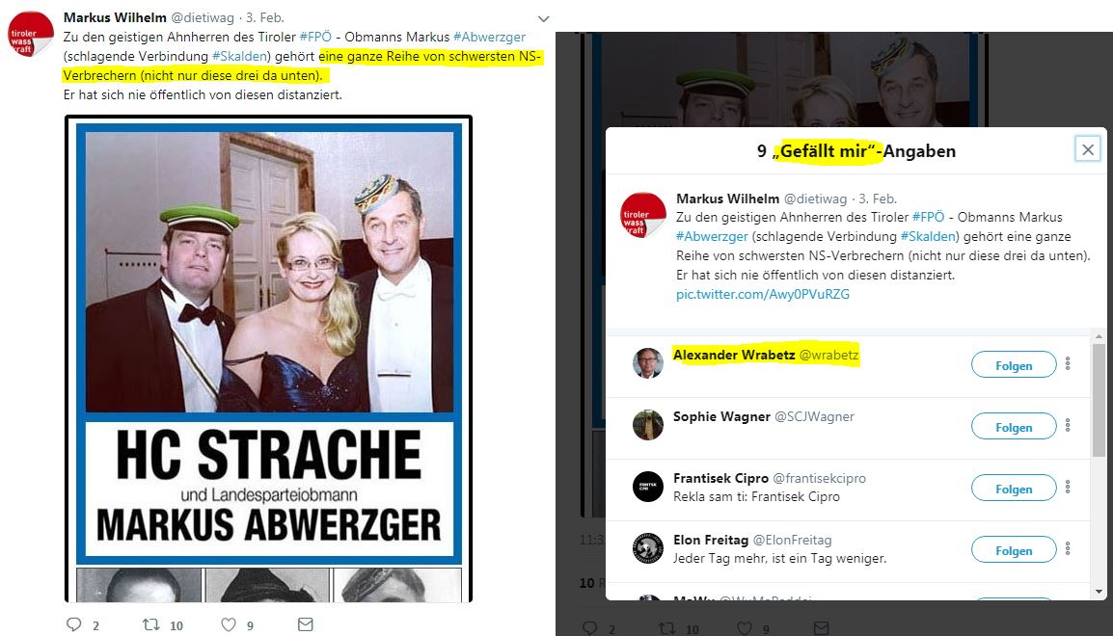Image resolution: width=1113 pixels, height=636 pixels.
Task: Follow Frantisek Cipro
Action: click(x=1014, y=488)
